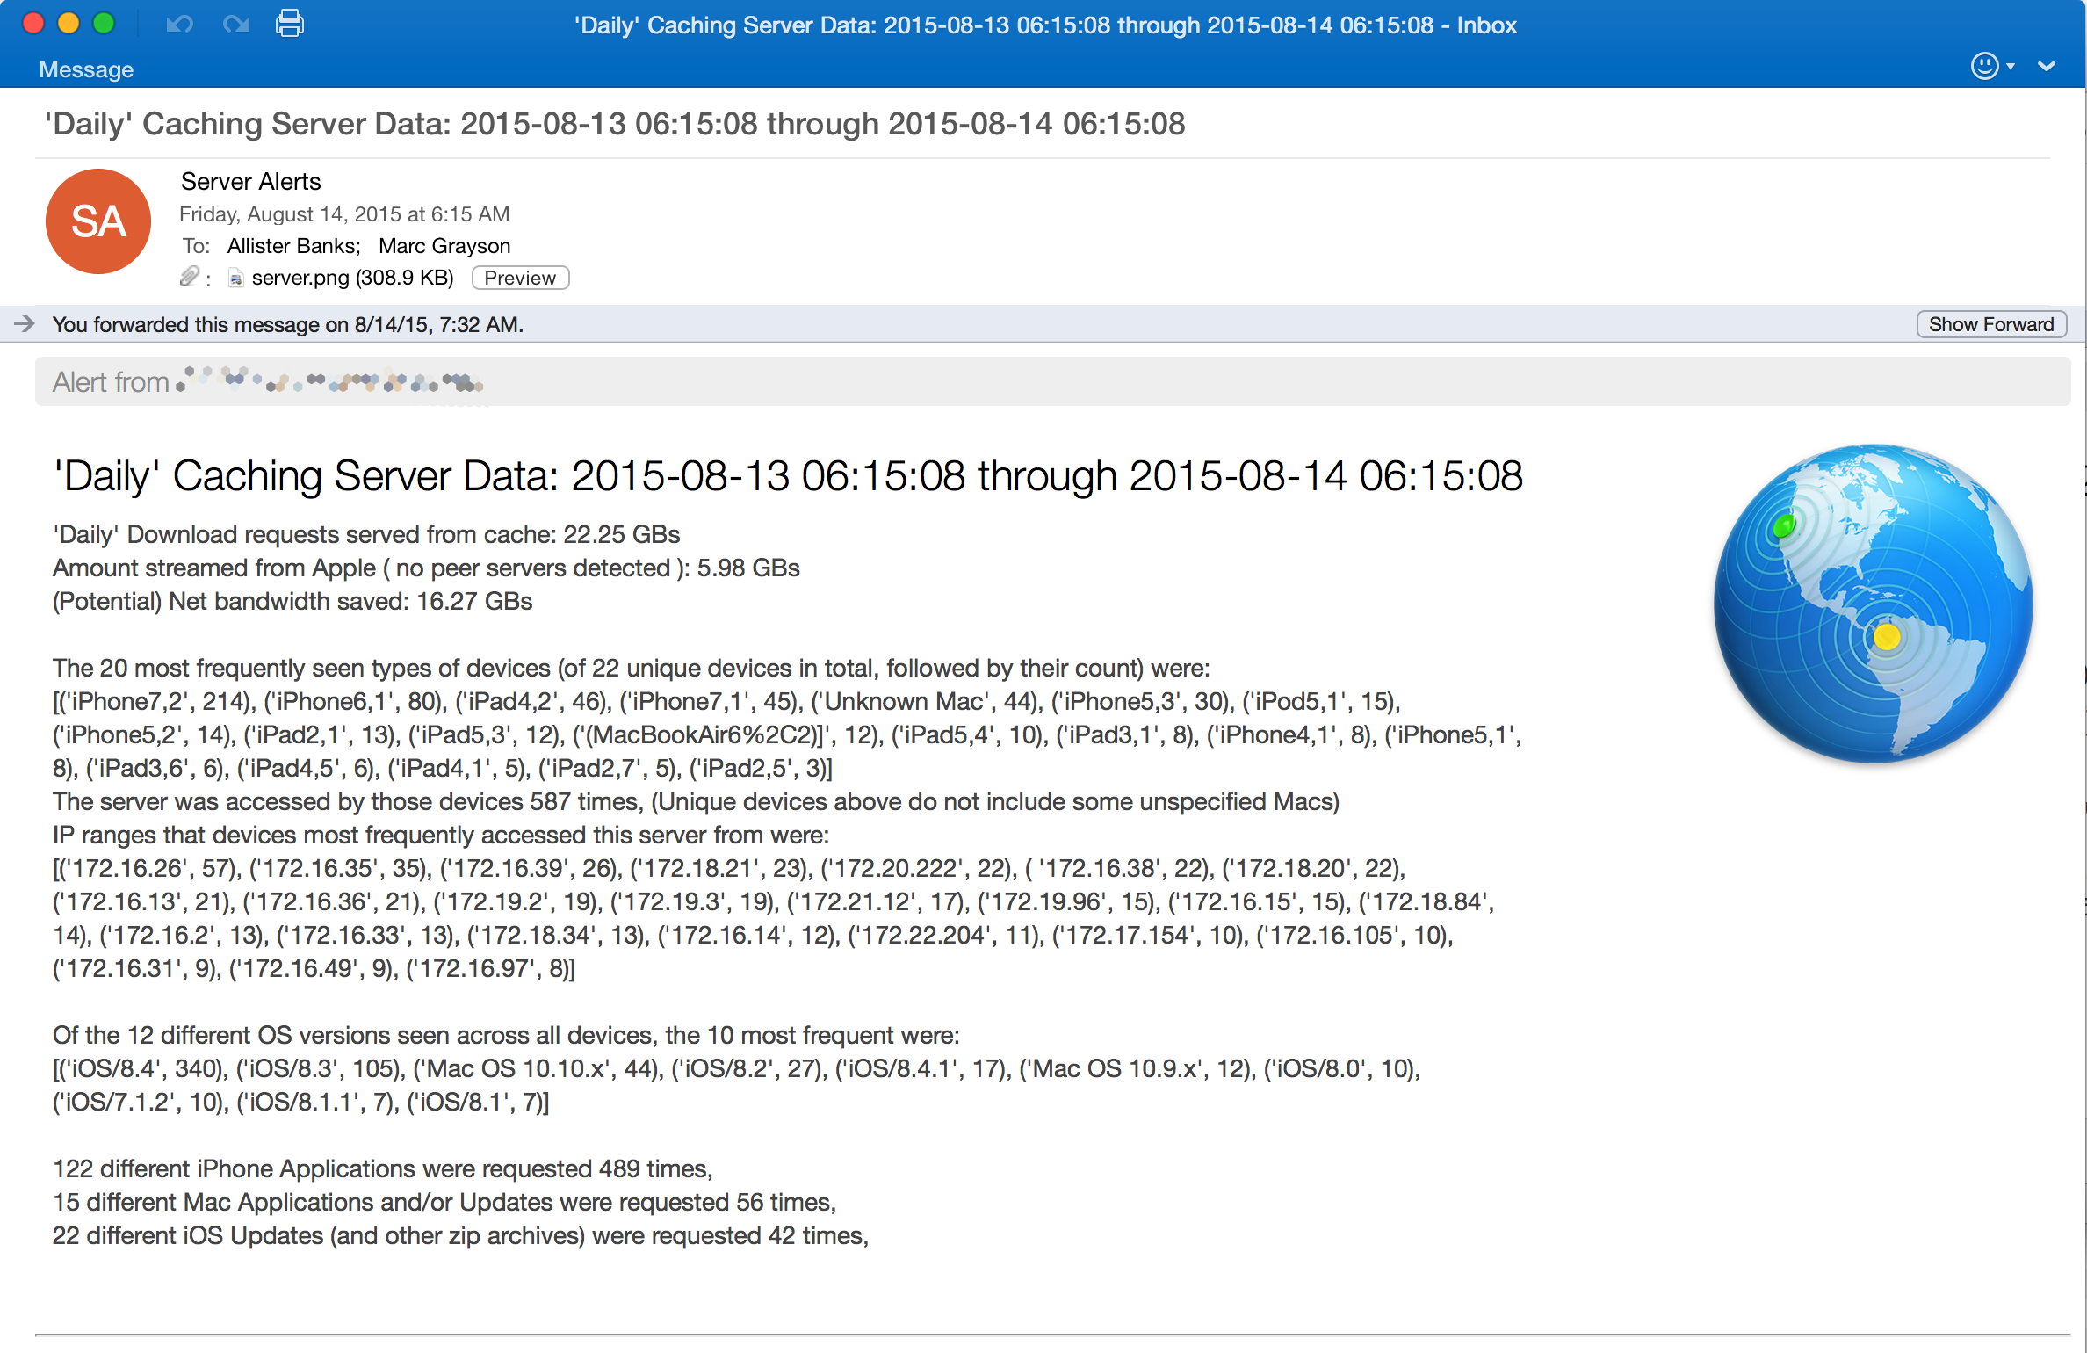
Task: Open the Message tab
Action: coord(86,69)
